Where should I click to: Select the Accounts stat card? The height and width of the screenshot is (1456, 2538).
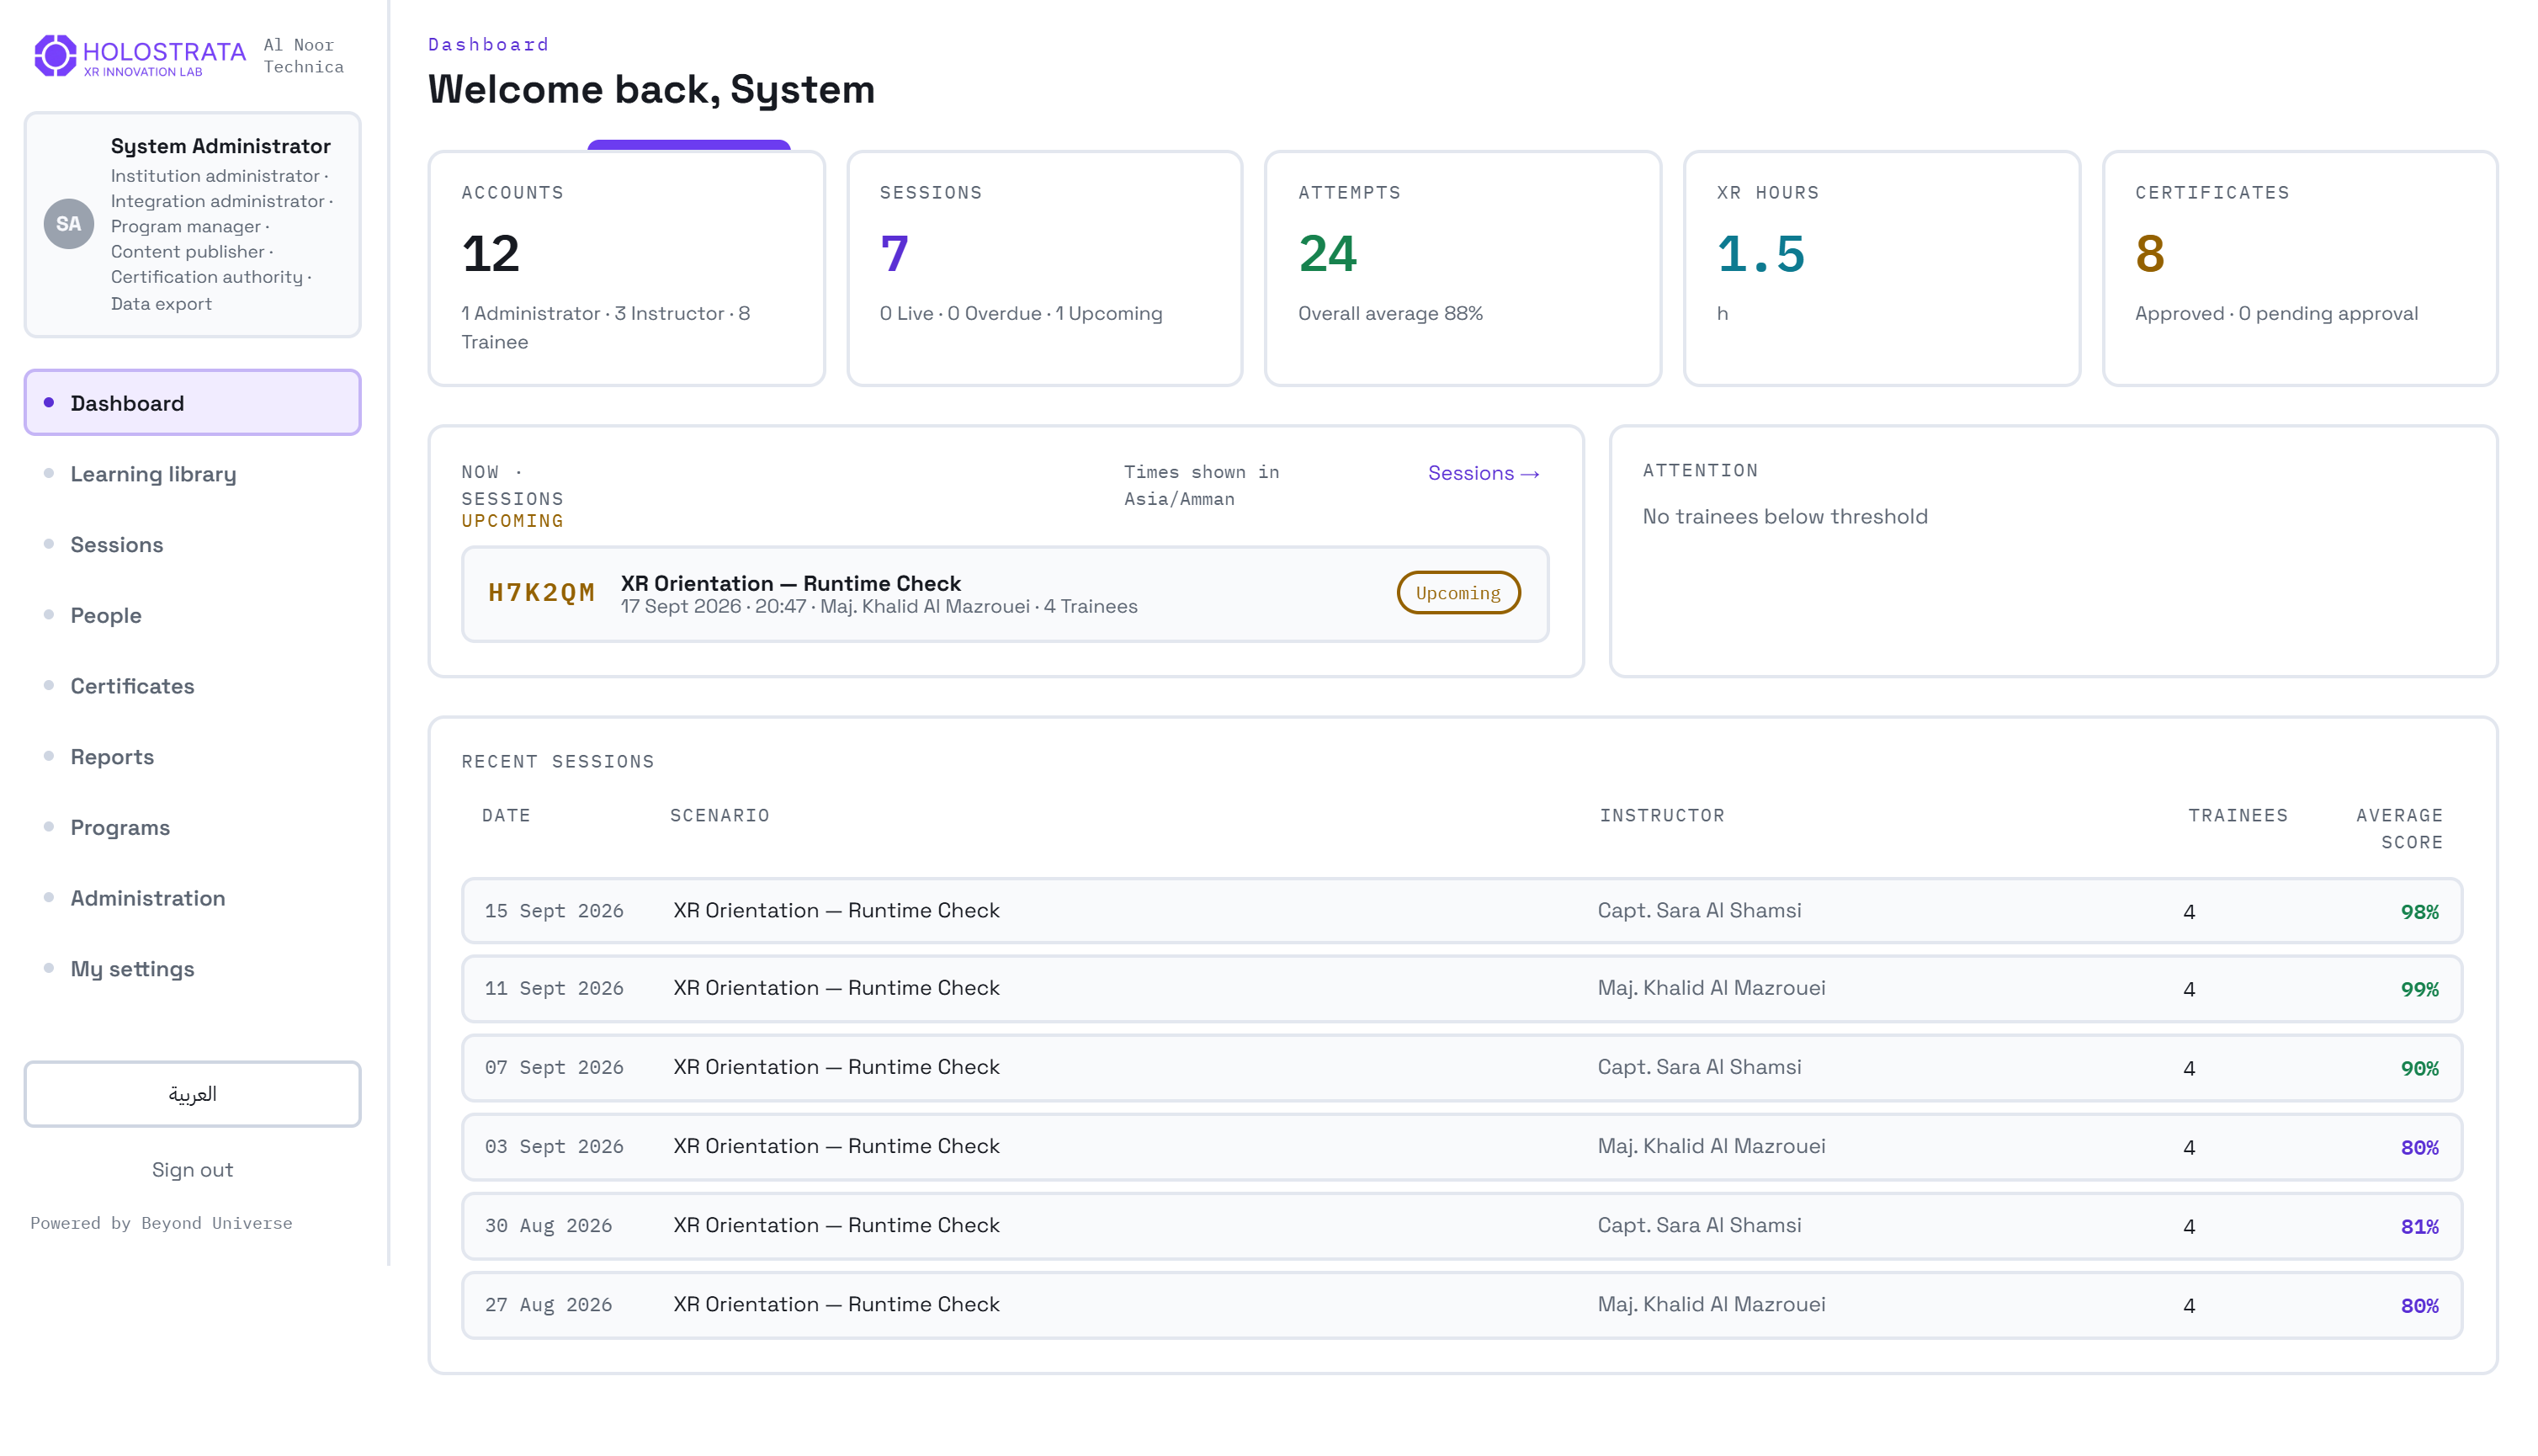pos(627,268)
